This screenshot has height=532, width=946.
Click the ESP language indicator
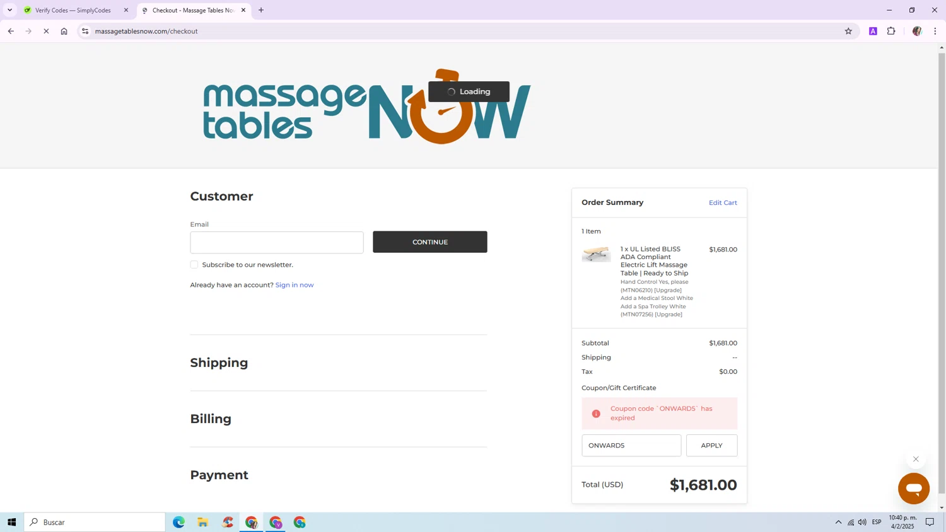click(x=877, y=522)
